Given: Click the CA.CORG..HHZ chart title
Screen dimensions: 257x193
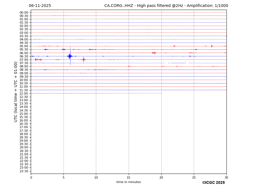Looking at the screenshot, I should coord(166,6).
